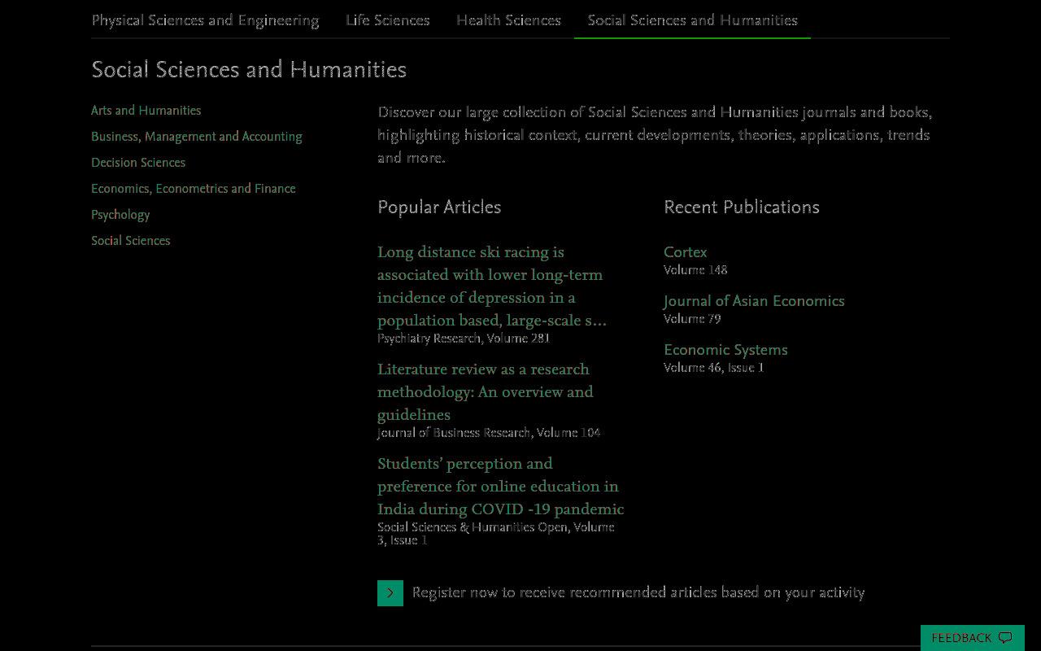Read the Literature review research methodology article
Screen dimensions: 1041x651
(x=486, y=392)
